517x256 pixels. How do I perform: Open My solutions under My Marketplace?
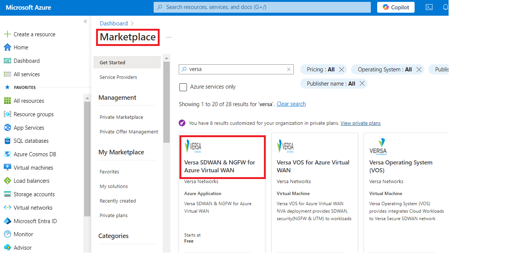click(x=114, y=186)
